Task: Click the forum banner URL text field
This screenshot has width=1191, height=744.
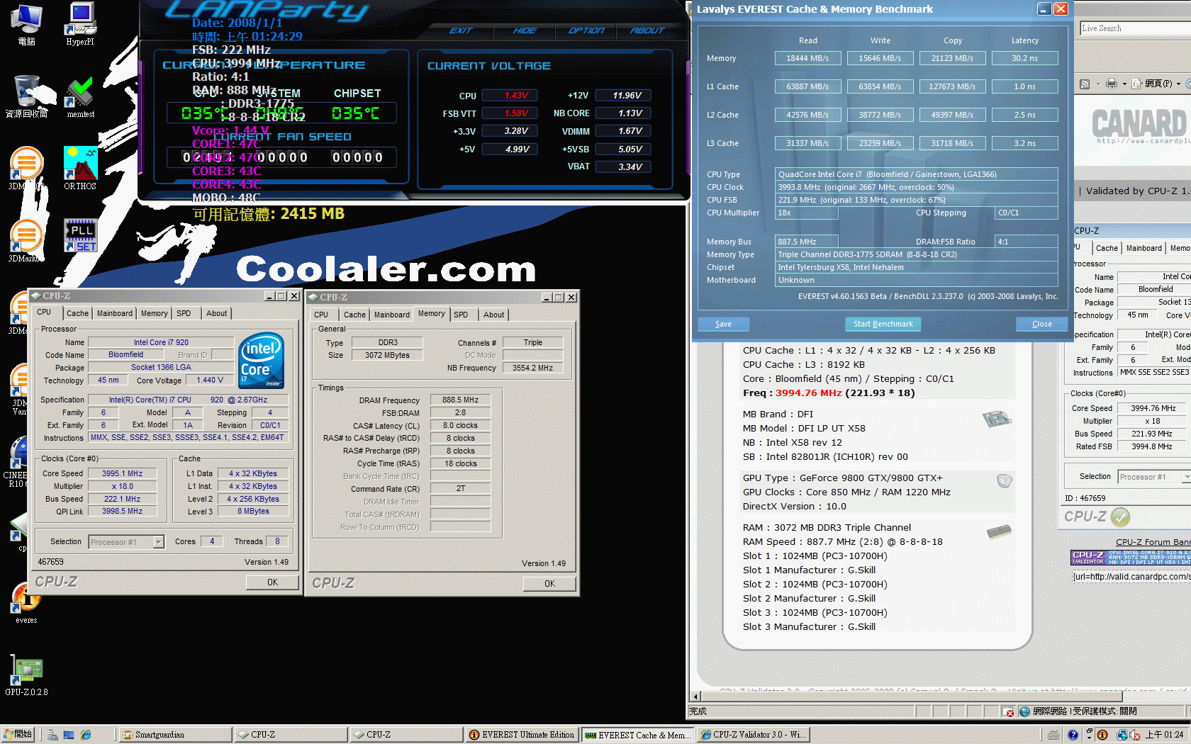Action: coord(1131,576)
